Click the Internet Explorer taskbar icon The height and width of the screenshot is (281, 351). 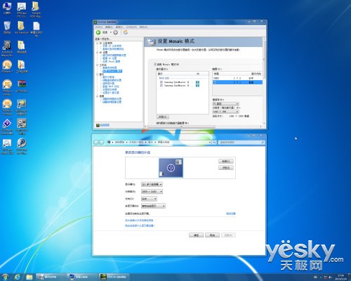[18, 277]
